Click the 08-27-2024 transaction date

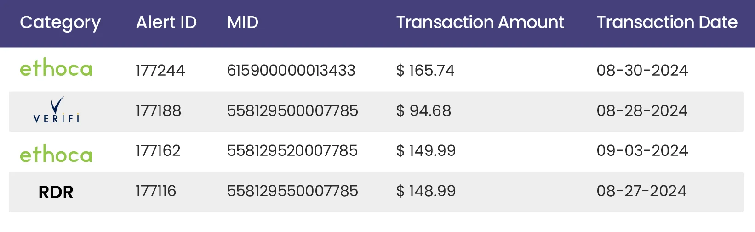(641, 191)
